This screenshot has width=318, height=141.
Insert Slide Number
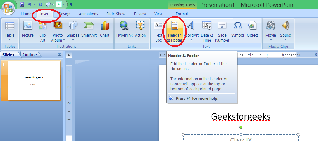tap(222, 31)
